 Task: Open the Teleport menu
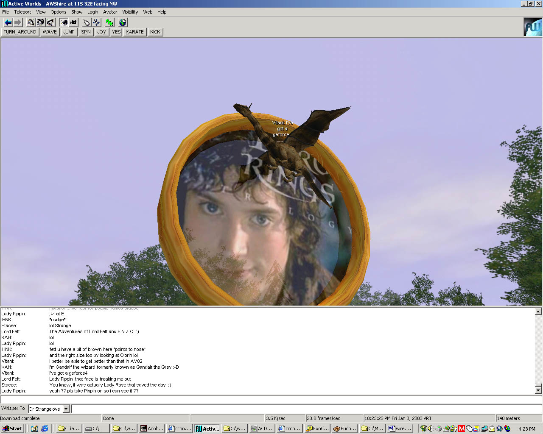tap(22, 12)
